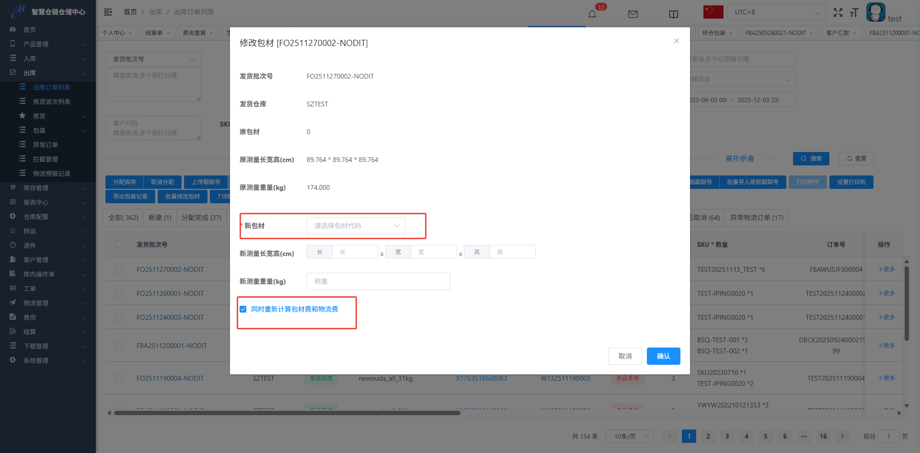The image size is (920, 453).
Task: Click the new weight input field
Action: [378, 281]
